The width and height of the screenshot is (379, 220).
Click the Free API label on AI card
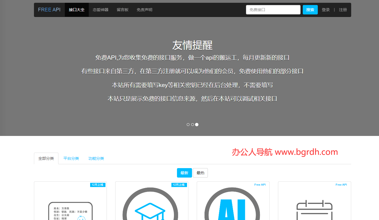(x=260, y=185)
